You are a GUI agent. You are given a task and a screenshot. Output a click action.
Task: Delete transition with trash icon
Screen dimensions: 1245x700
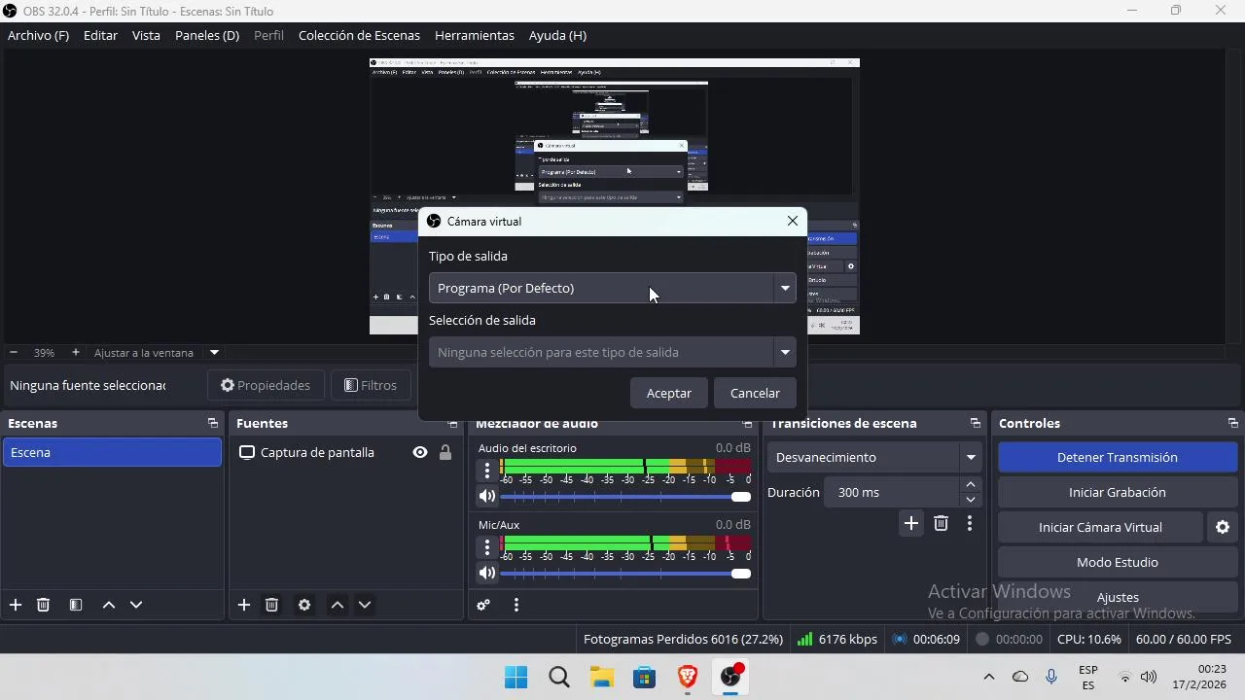click(941, 523)
